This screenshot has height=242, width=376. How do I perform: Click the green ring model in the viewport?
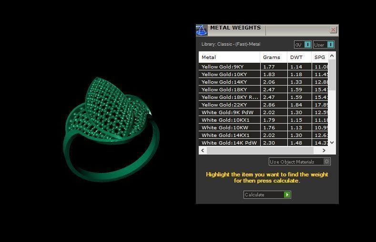pos(111,130)
